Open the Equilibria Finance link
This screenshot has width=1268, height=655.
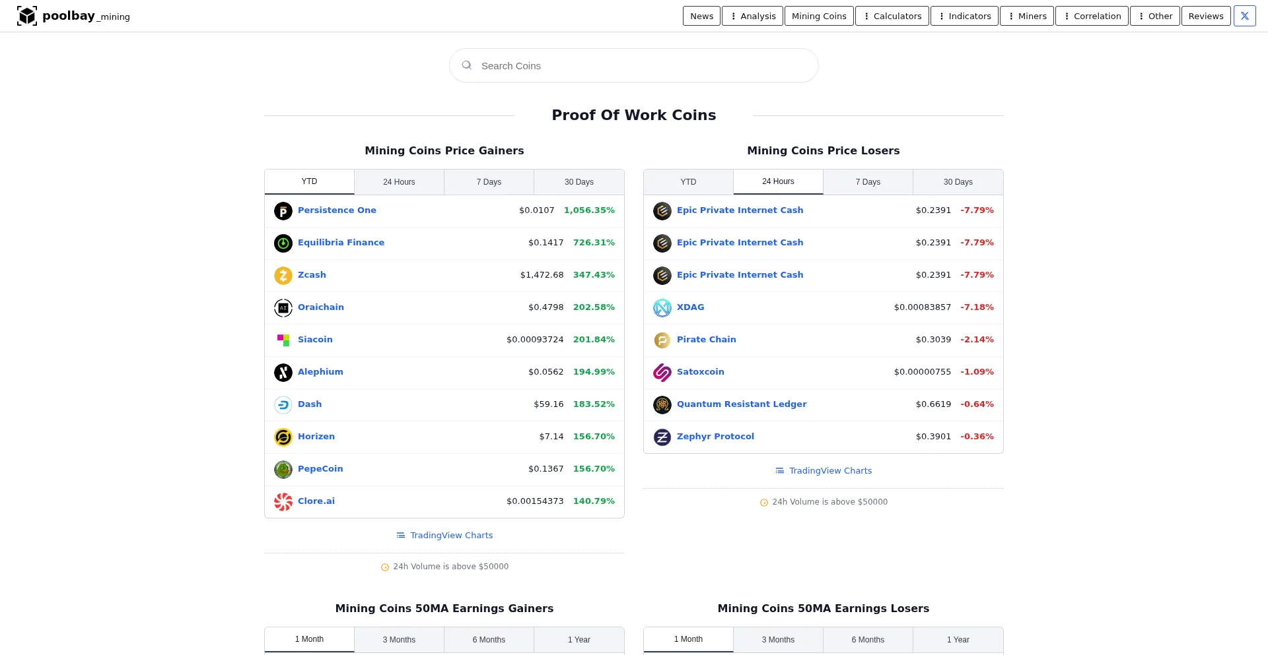pos(341,243)
